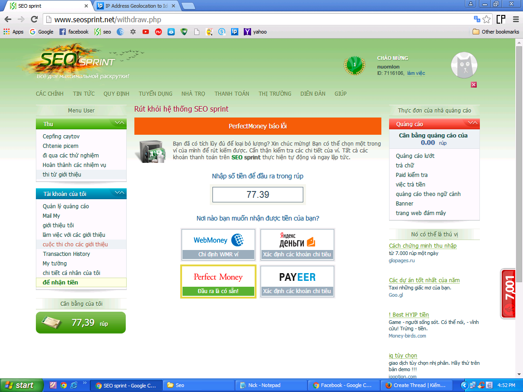Open CÁC CHÍNH menu item
Screen dimensions: 523x392
coord(49,93)
